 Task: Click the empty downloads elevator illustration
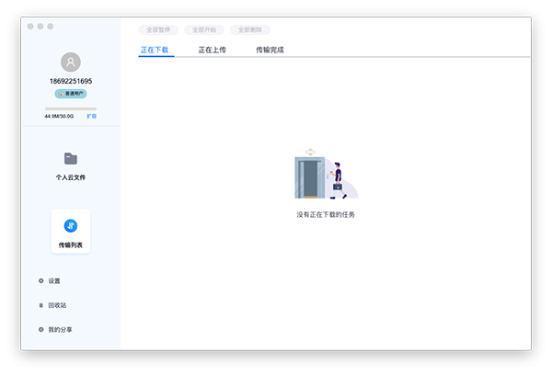[326, 174]
